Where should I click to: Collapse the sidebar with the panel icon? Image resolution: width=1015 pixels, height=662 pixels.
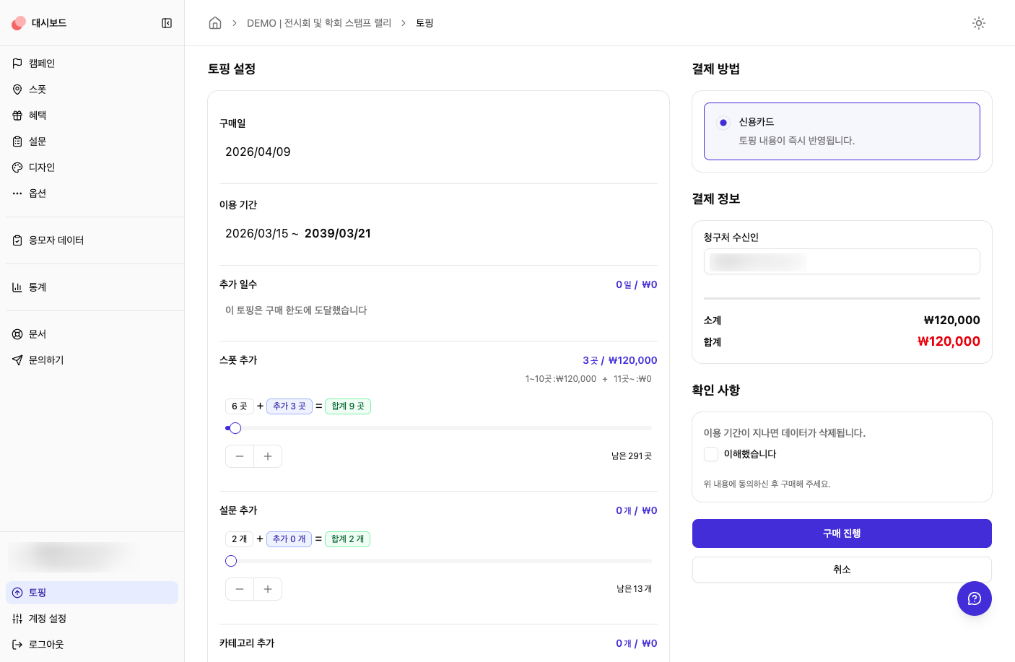[167, 23]
